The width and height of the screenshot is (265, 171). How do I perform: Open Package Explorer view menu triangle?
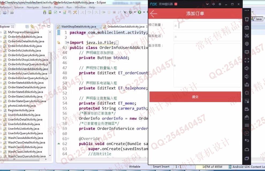click(x=39, y=26)
